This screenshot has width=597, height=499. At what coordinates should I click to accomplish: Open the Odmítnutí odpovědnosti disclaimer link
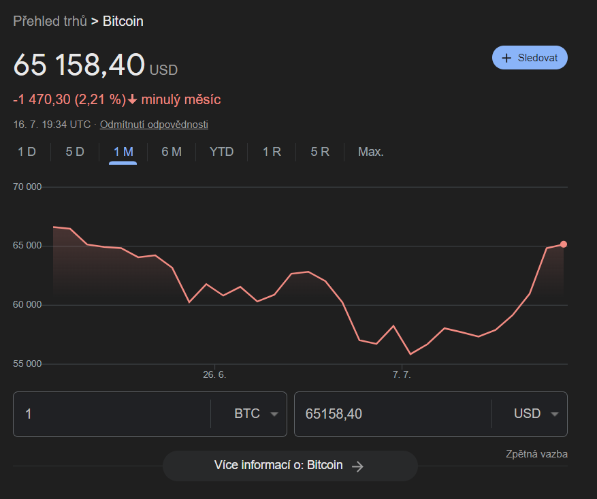point(154,125)
